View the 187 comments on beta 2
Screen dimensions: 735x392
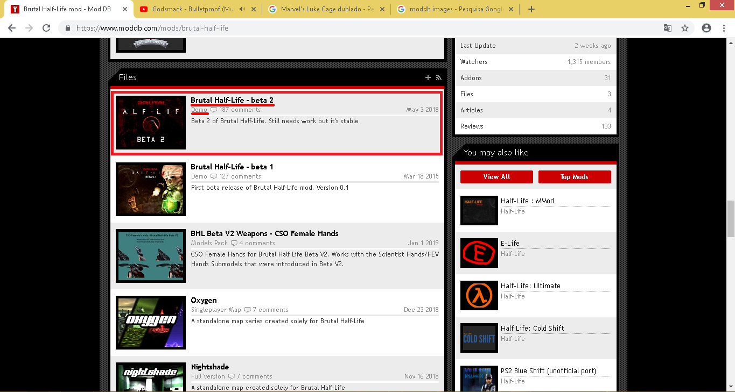(240, 110)
